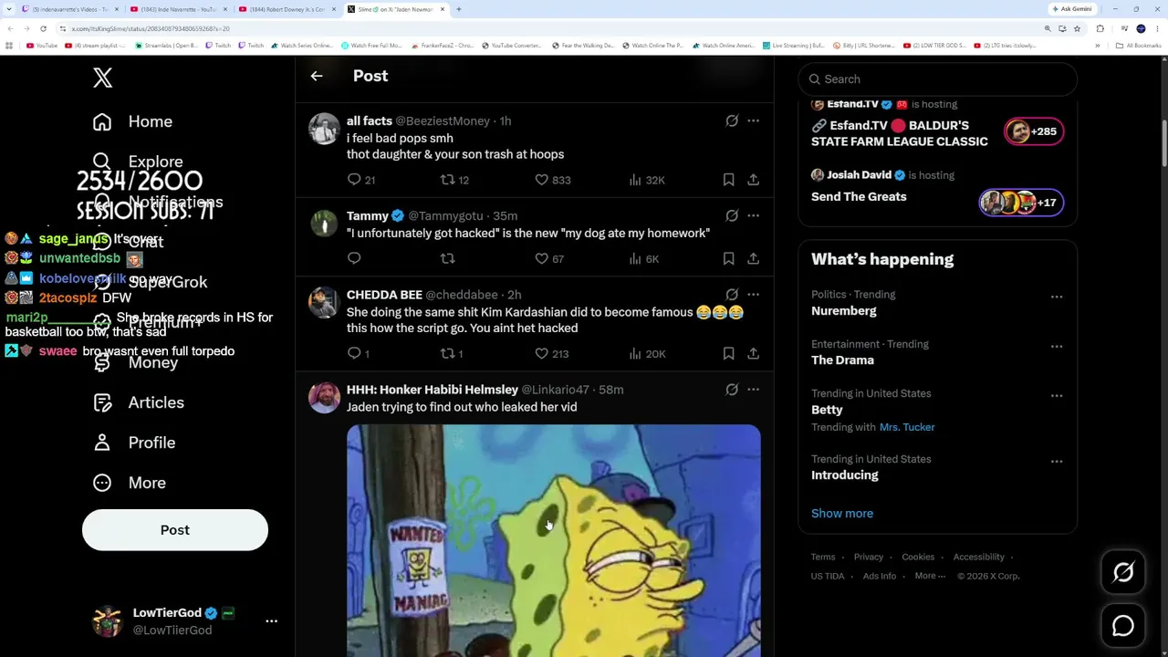Share the all facts post
This screenshot has width=1168, height=657.
(x=753, y=180)
